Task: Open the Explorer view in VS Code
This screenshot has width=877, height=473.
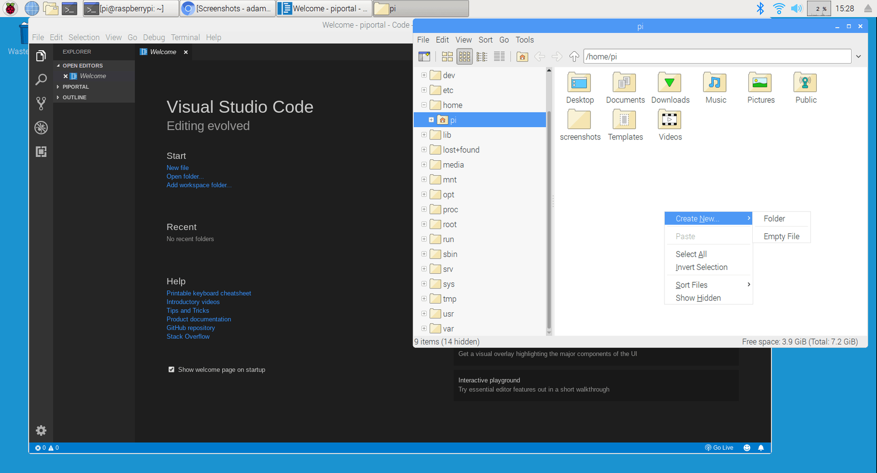Action: coord(41,56)
